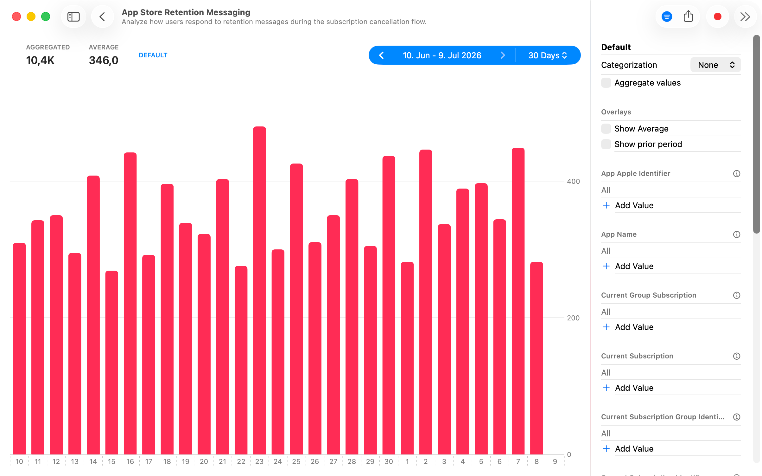Viewport: 762px width, 476px height.
Task: Enable Aggregate values checkbox
Action: pos(606,83)
